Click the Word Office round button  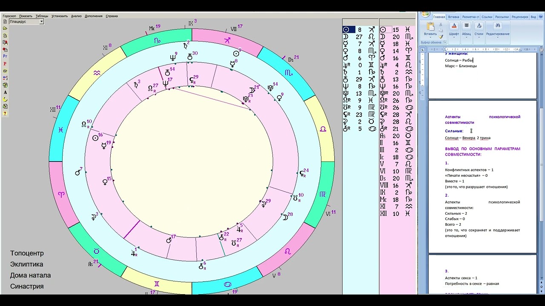coord(425,15)
